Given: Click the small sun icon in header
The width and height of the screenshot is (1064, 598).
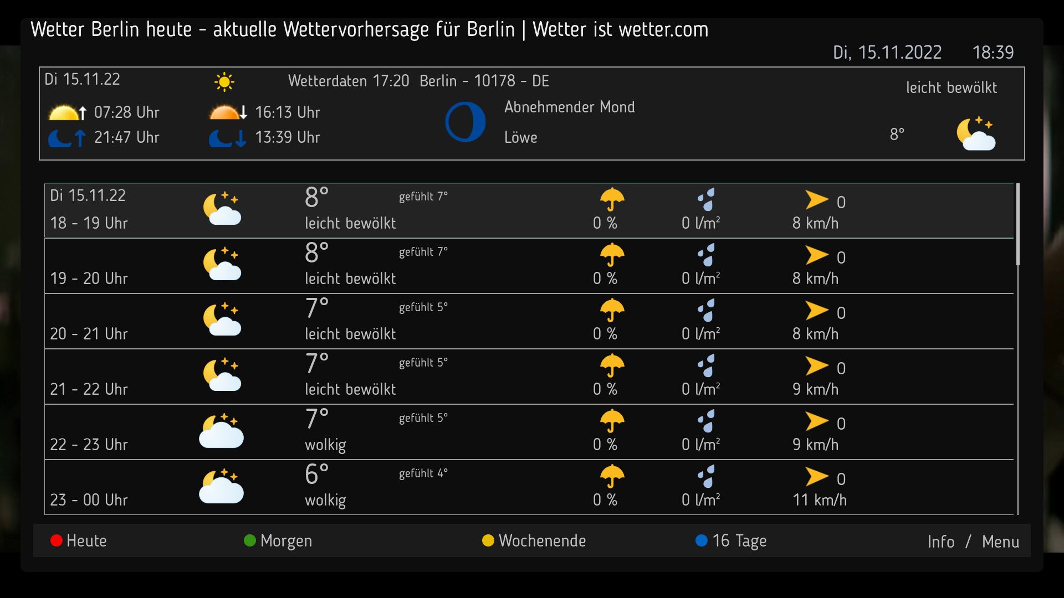Looking at the screenshot, I should [224, 82].
